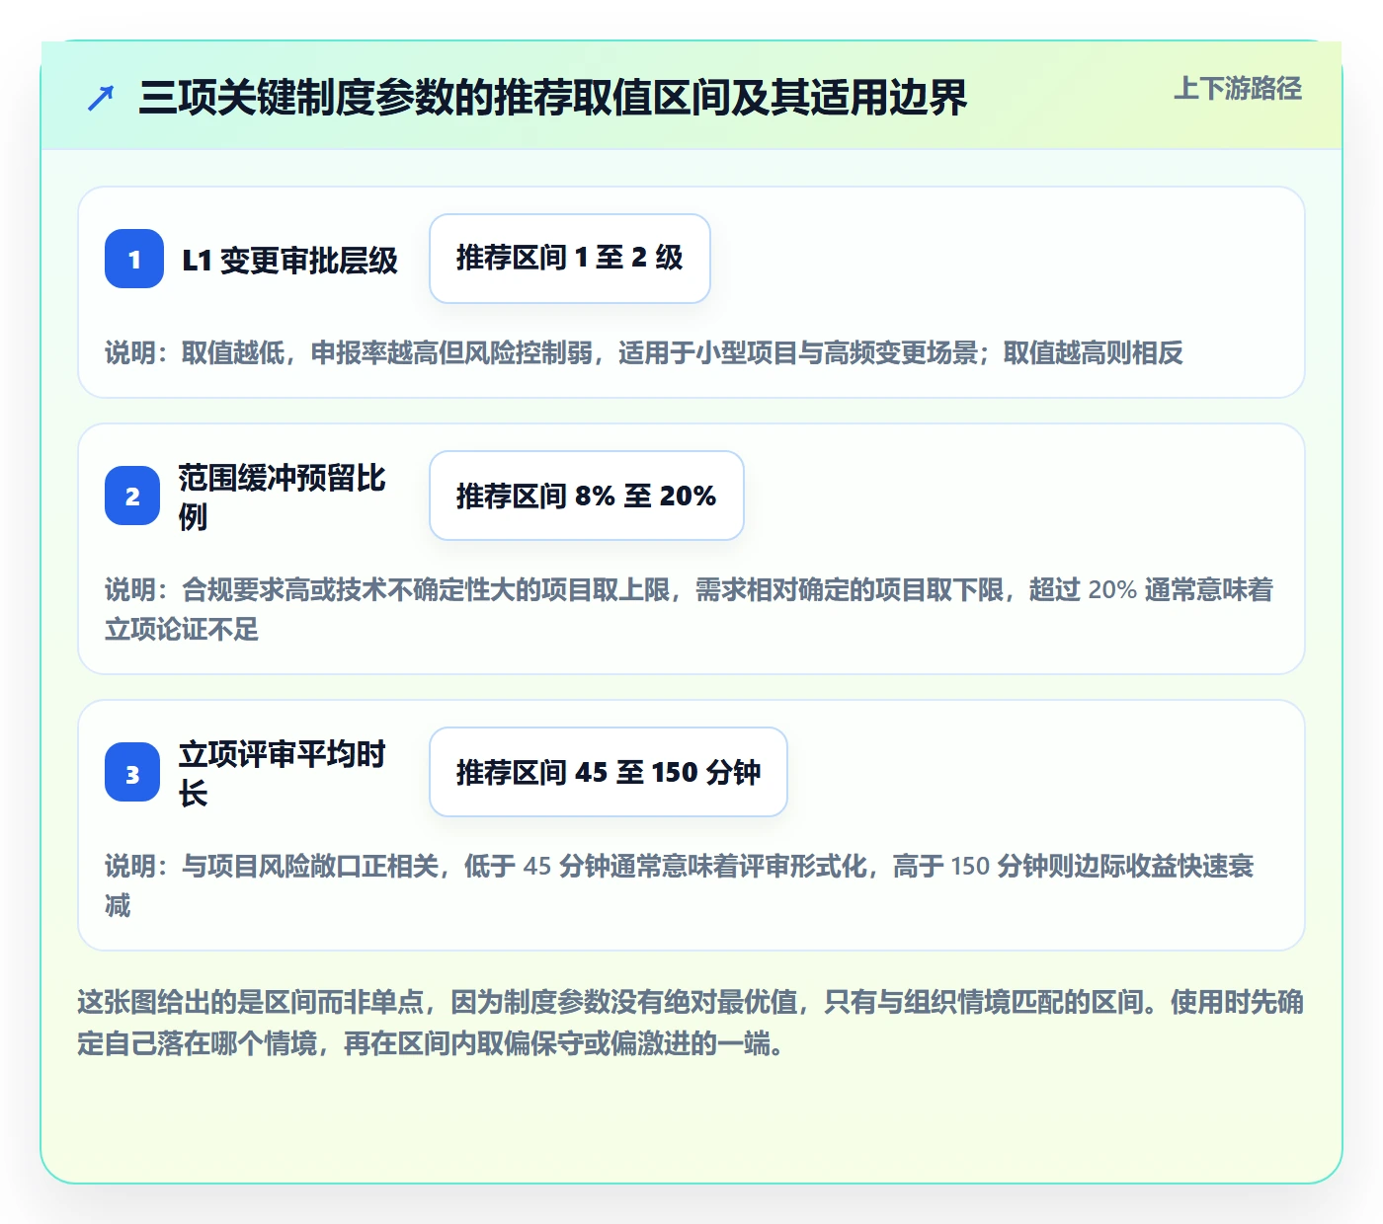1383x1224 pixels.
Task: Select the 范围缓冲预留比例 label
Action: click(284, 497)
